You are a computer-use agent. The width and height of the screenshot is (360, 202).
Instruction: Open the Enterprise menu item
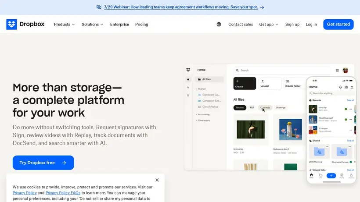[119, 24]
